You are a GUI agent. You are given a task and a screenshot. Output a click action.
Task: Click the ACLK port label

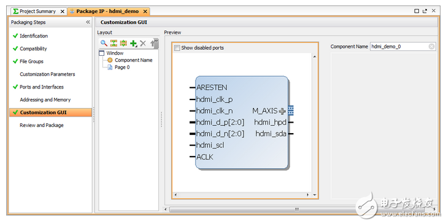coord(204,157)
